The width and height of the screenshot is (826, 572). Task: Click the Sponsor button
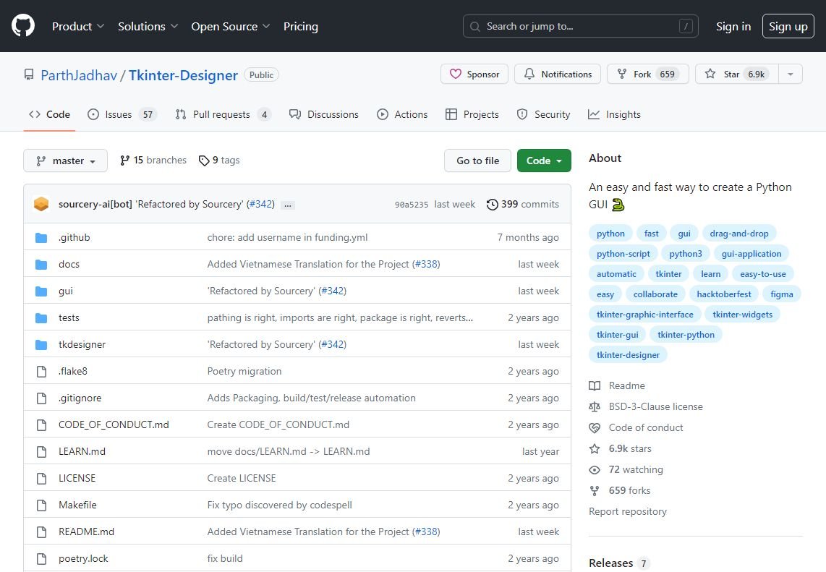tap(474, 74)
